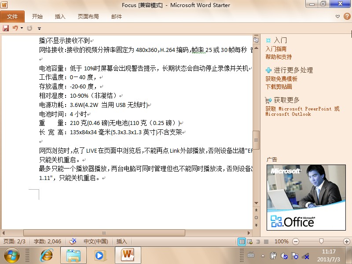Screen dimensions: 352x264
Task: Switch to Print Layout view in status bar
Action: click(x=242, y=242)
